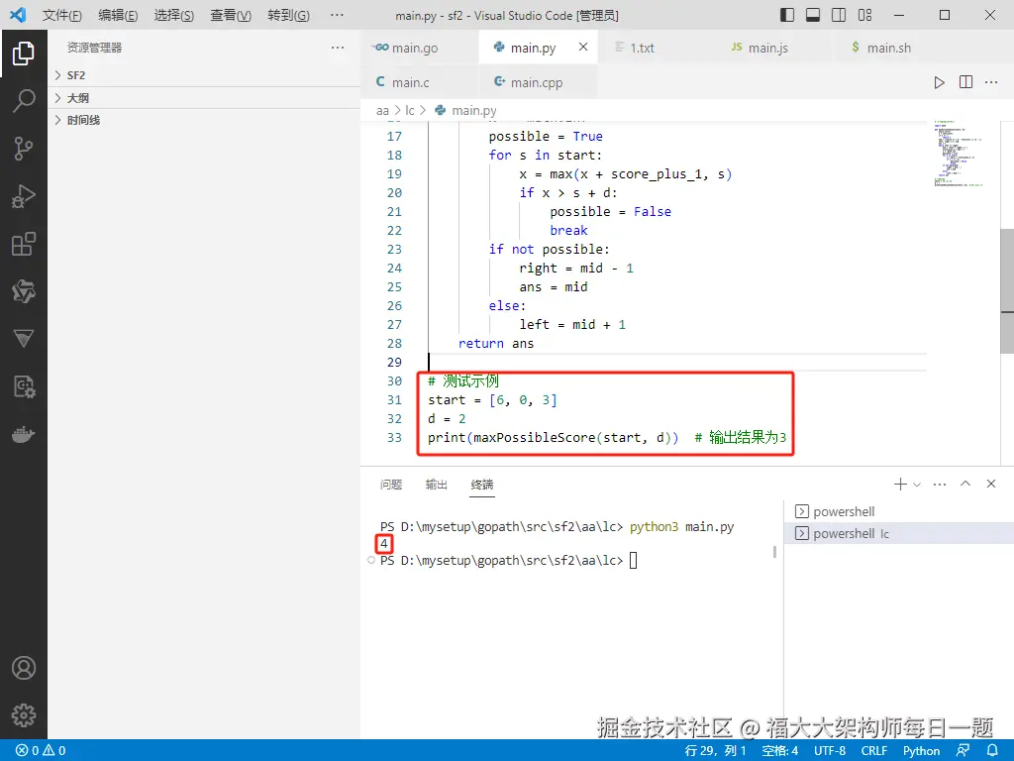Open Source Control view
1014x761 pixels.
click(24, 149)
